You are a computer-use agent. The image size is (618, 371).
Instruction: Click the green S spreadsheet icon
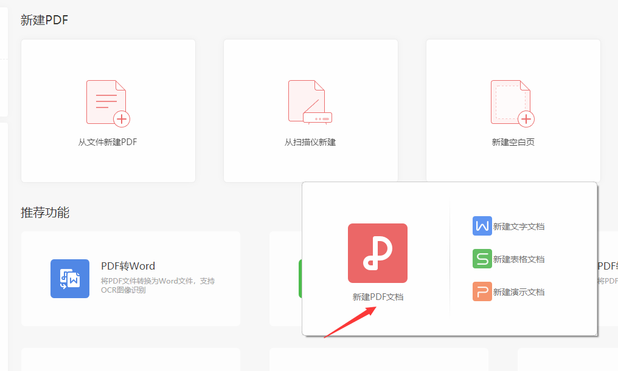pos(482,259)
